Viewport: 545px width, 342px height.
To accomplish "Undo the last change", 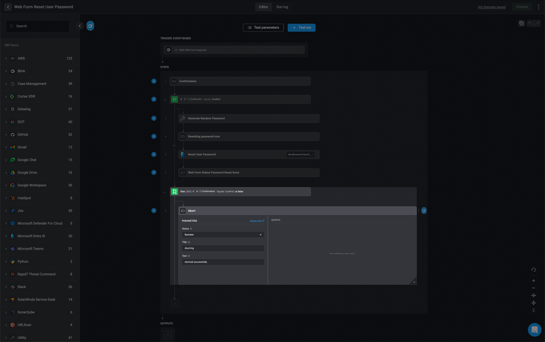I will click(530, 23).
